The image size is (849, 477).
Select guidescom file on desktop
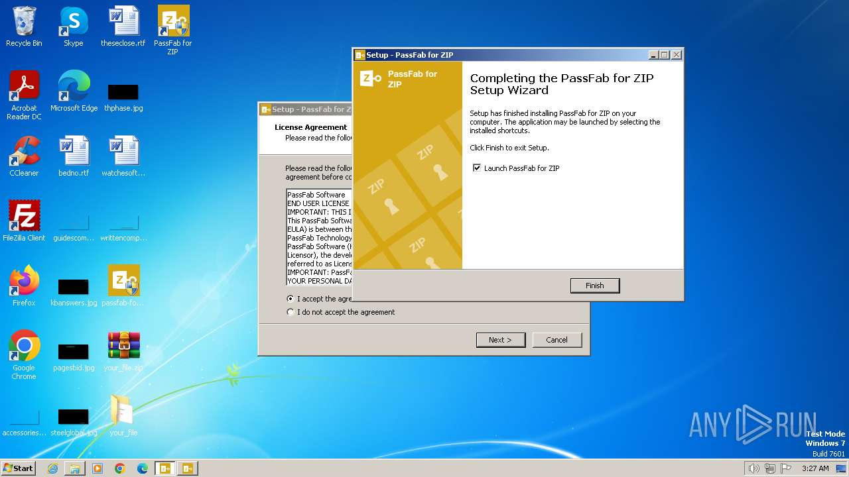click(x=74, y=227)
